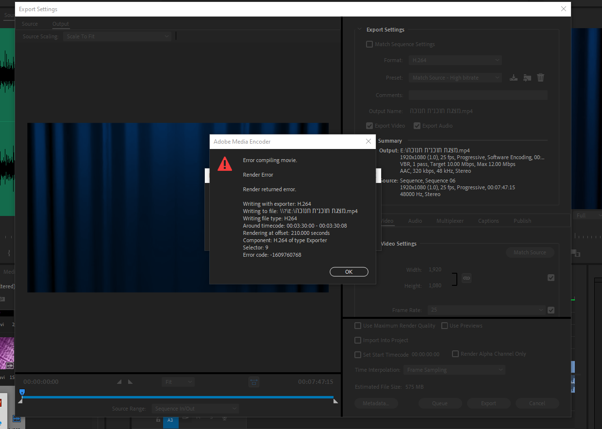This screenshot has width=602, height=429.
Task: Toggle the match-source checkbox beside Width and Height
Action: 551,278
